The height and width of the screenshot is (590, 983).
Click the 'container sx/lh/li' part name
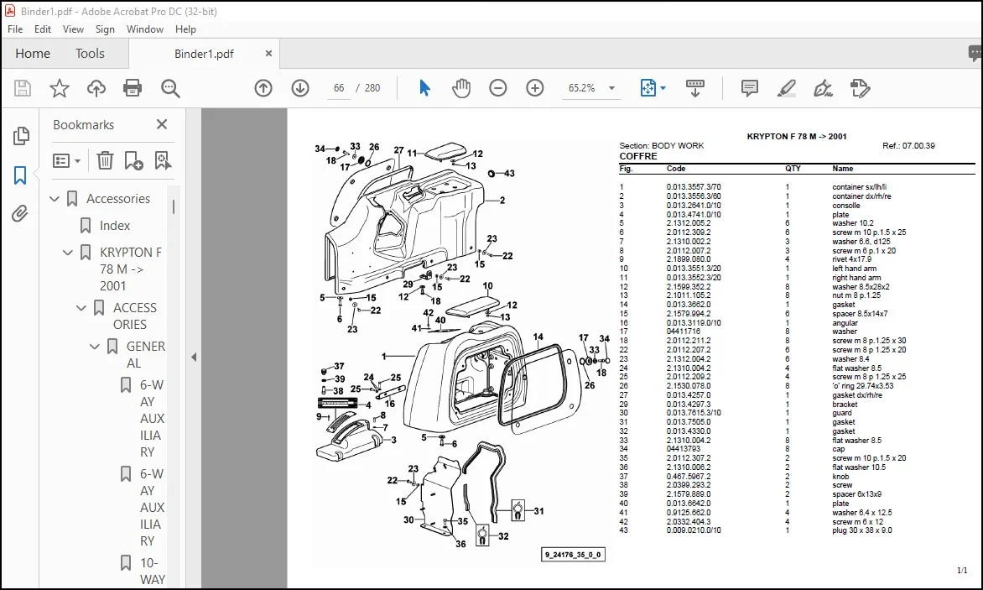point(859,187)
